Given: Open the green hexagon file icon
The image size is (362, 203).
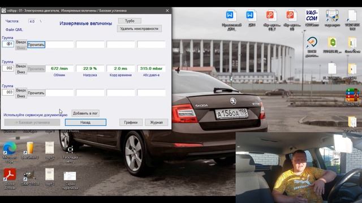Looking at the screenshot, I should [332, 45].
